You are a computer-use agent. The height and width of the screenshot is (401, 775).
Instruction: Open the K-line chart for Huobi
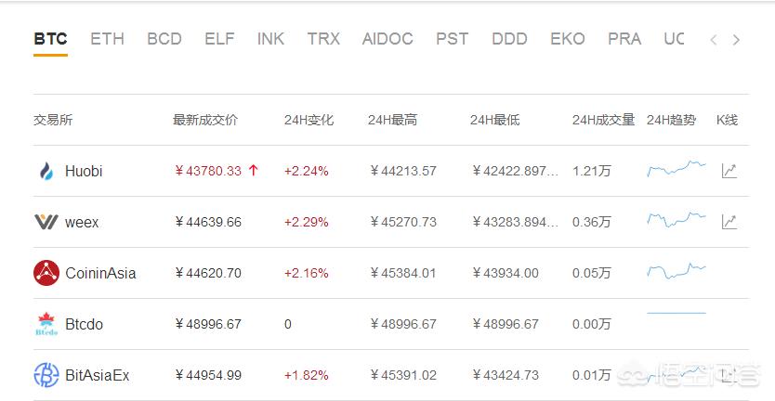(729, 171)
